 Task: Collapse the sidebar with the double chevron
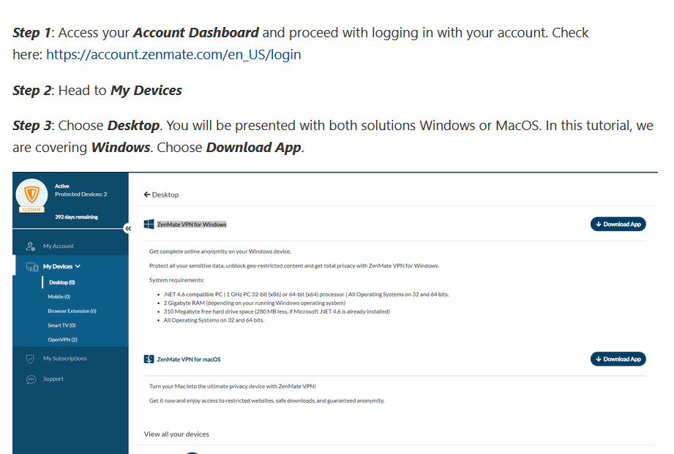(127, 228)
